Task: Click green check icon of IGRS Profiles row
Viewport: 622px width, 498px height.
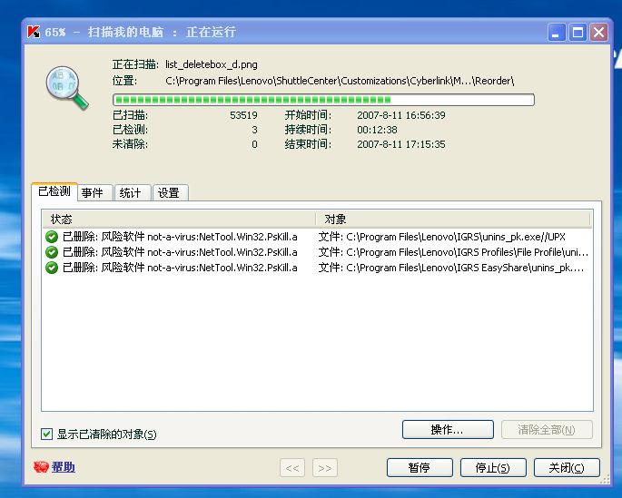Action: tap(52, 252)
